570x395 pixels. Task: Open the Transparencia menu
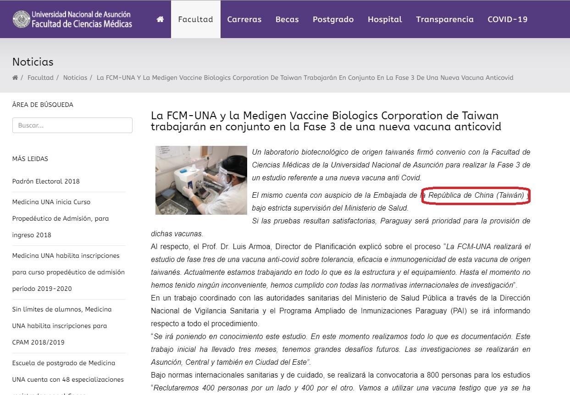[445, 19]
